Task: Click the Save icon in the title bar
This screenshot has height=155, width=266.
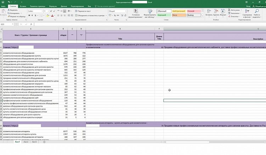Action: pyautogui.click(x=3, y=2)
